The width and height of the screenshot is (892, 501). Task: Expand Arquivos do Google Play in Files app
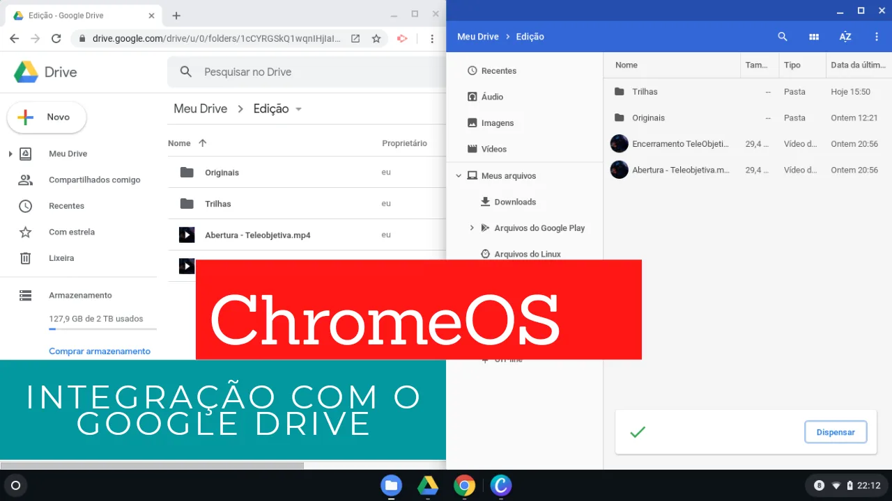(472, 228)
